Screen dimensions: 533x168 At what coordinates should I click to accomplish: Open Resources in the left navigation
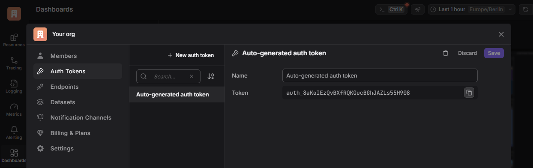point(14,40)
